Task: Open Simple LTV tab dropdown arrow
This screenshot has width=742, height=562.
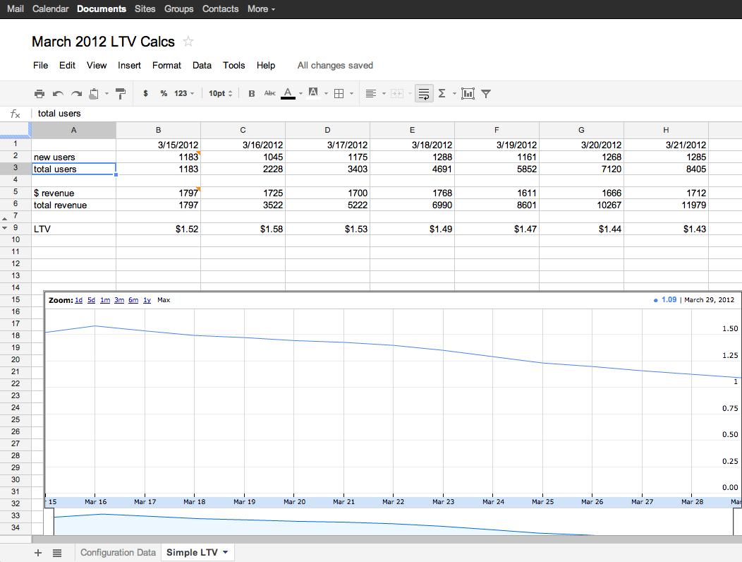Action: 225,553
